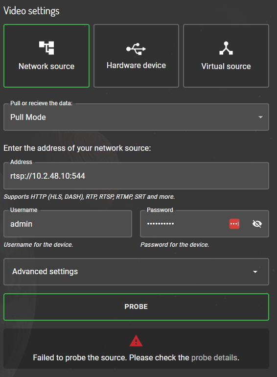
Task: Click the virtual source branch icon
Action: [226, 48]
